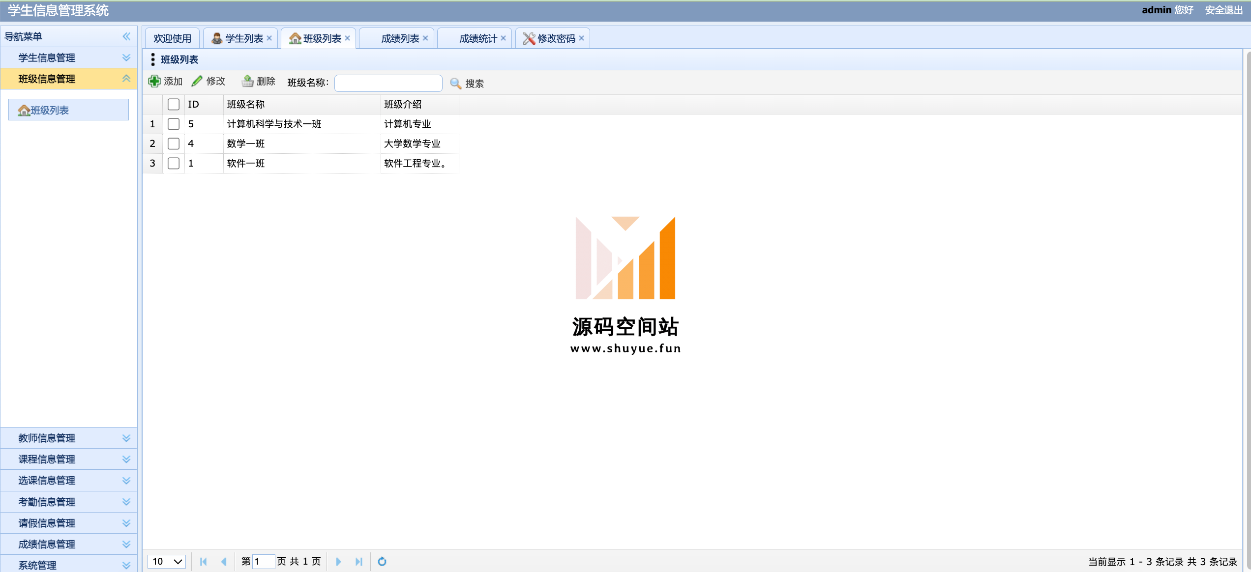Go to previous page arrow
The width and height of the screenshot is (1251, 572).
[x=224, y=561]
